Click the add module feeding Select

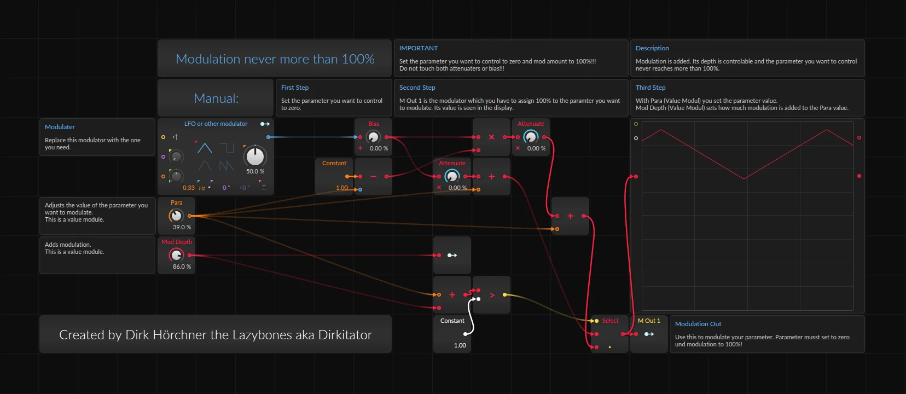(x=570, y=216)
